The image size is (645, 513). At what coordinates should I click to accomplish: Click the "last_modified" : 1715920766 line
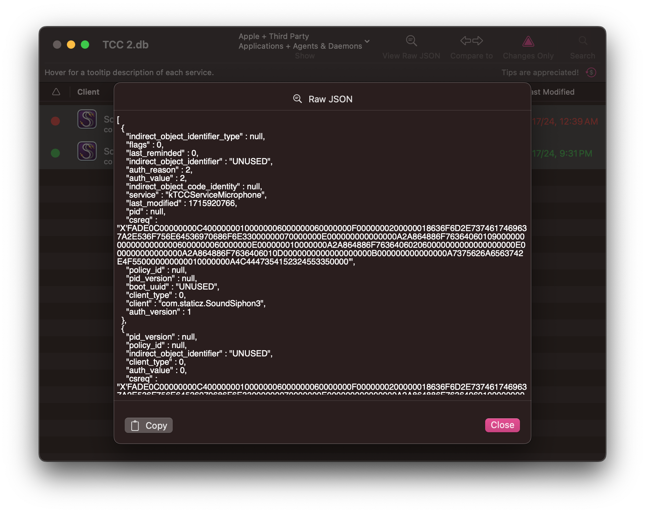181,203
